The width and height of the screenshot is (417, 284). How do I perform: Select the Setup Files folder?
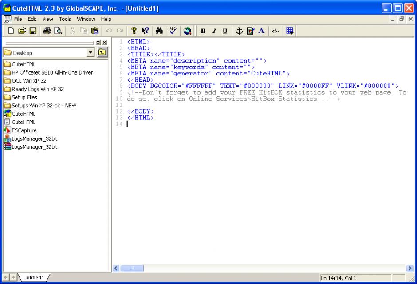(x=20, y=97)
